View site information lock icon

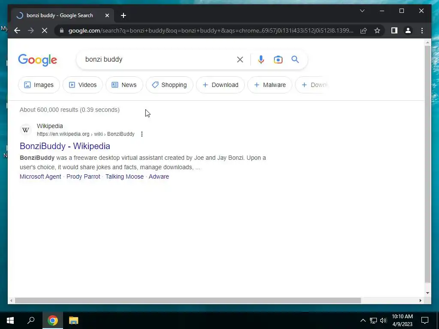click(x=62, y=30)
